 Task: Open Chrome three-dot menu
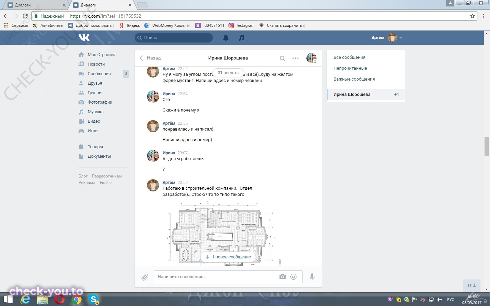tap(484, 16)
